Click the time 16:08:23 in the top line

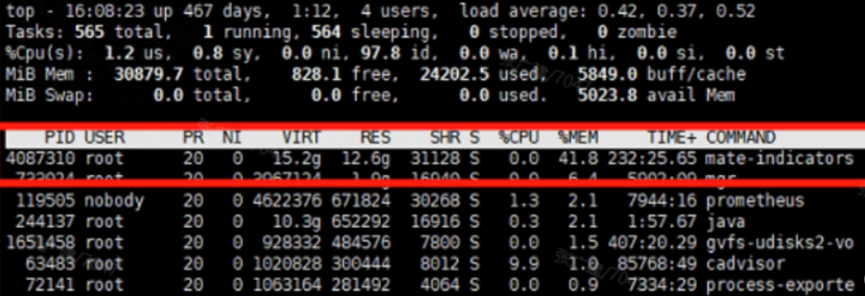[109, 11]
